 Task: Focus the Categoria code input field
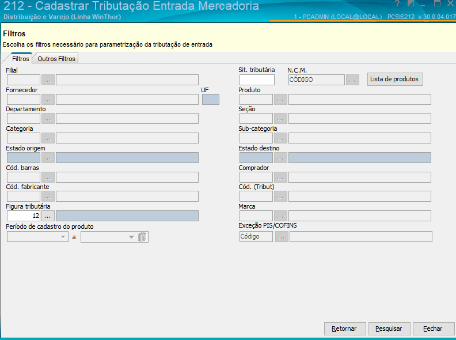pyautogui.click(x=24, y=138)
